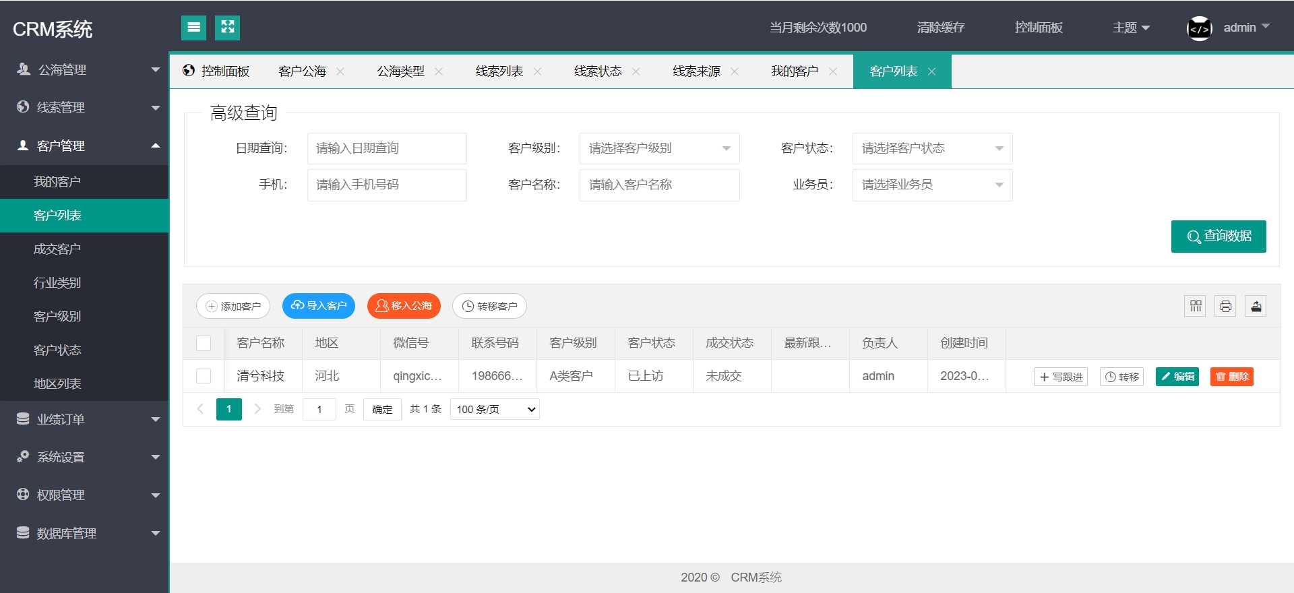Switch to the 线索列表 tab
This screenshot has width=1294, height=593.
499,71
